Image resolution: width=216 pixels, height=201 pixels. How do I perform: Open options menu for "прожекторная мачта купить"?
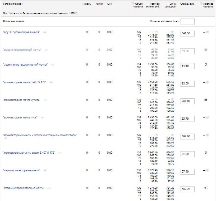click(45, 100)
